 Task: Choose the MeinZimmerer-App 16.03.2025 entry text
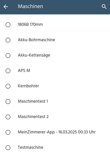pyautogui.click(x=57, y=132)
